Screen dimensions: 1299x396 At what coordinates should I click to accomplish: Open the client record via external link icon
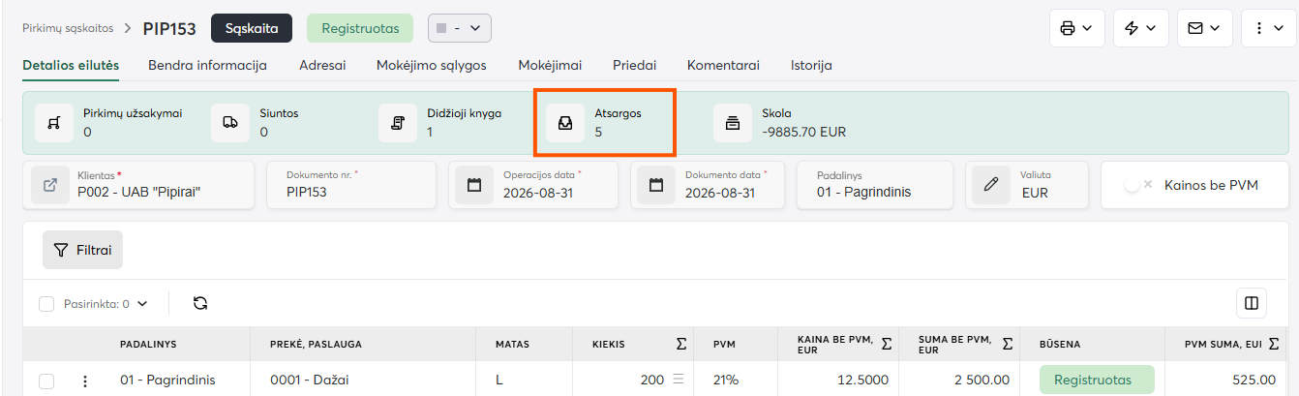pyautogui.click(x=50, y=184)
